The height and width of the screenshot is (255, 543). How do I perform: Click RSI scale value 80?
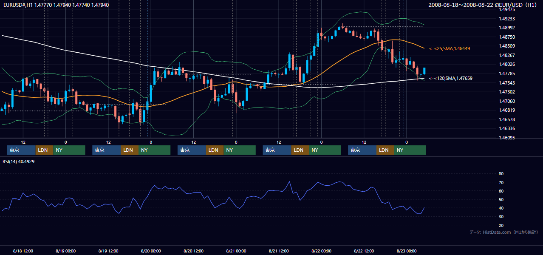coord(501,174)
